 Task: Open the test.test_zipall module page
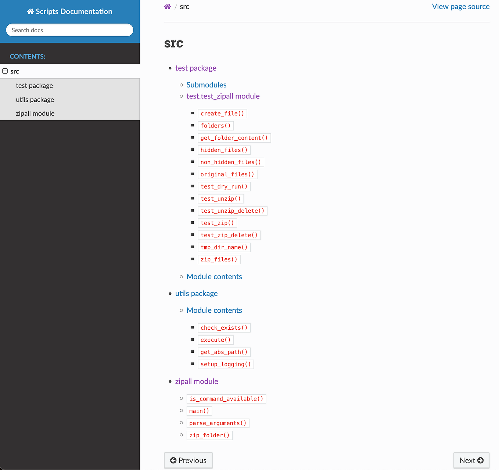223,96
